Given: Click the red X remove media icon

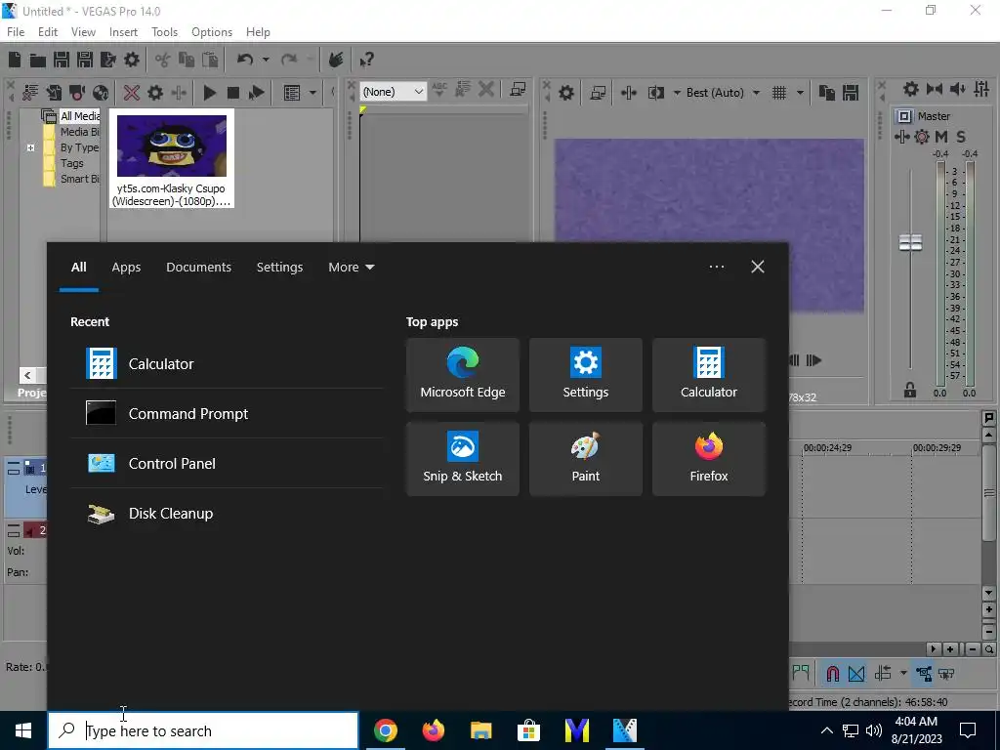Looking at the screenshot, I should pos(132,93).
